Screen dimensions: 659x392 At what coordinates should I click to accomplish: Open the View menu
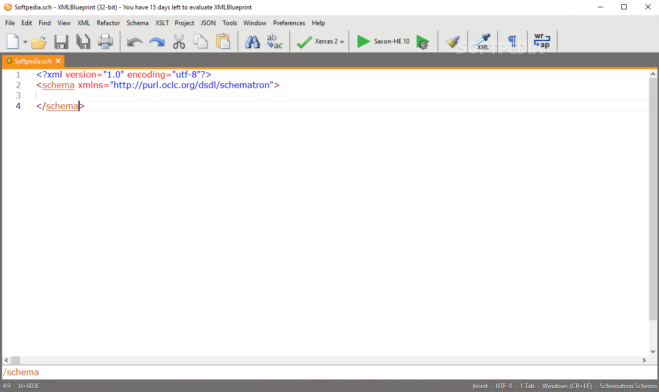click(x=64, y=23)
